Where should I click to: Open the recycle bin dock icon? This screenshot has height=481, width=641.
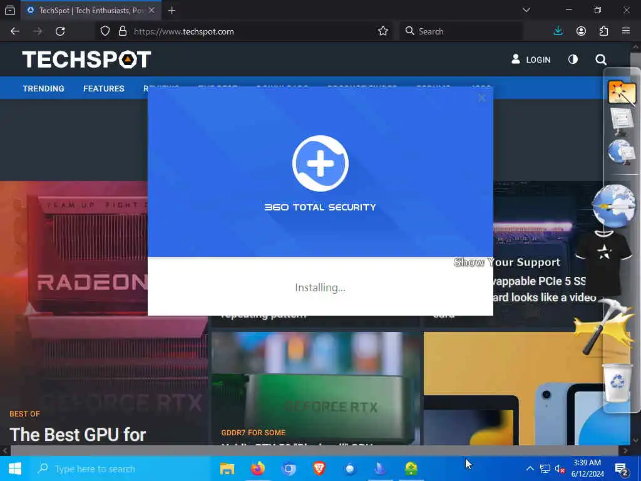pyautogui.click(x=618, y=383)
